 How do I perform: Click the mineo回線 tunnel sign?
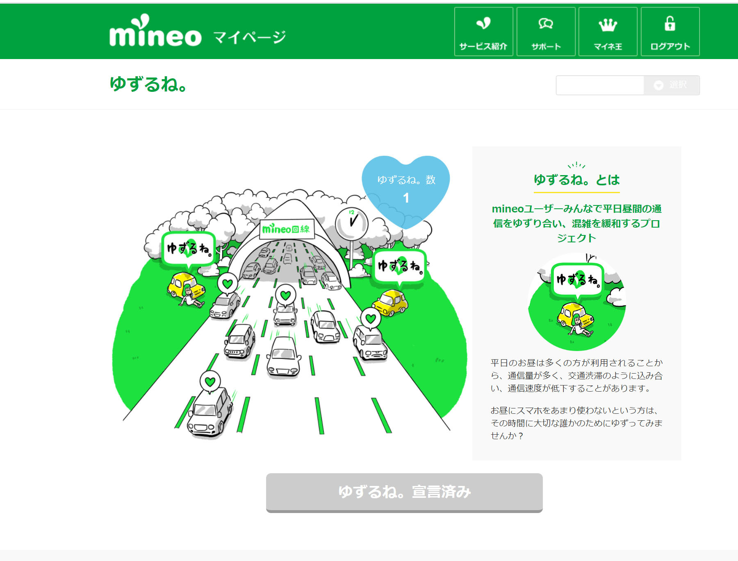(287, 229)
